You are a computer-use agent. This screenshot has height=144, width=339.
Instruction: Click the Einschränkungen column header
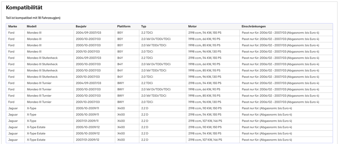click(x=254, y=26)
